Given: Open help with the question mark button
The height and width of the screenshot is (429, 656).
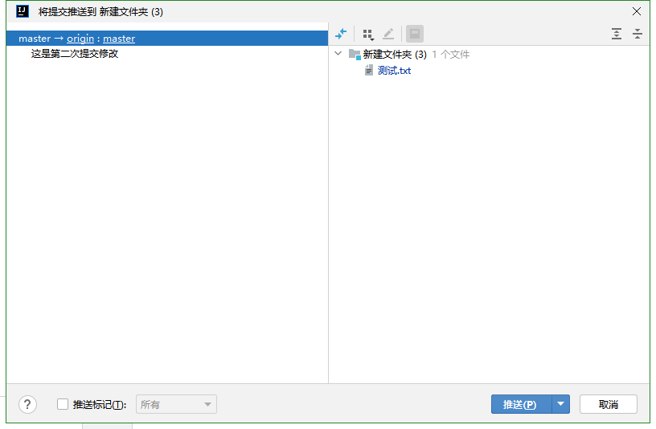Looking at the screenshot, I should point(27,404).
